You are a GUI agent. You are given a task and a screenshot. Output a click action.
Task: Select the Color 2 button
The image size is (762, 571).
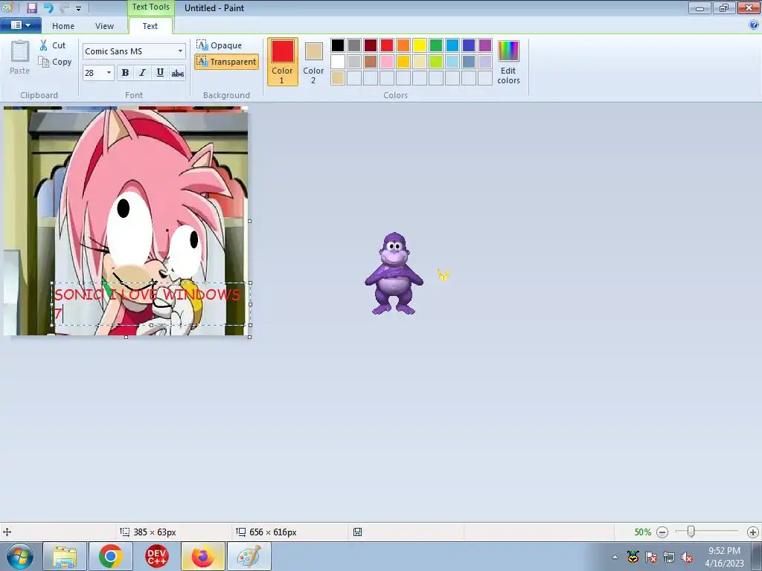(313, 62)
